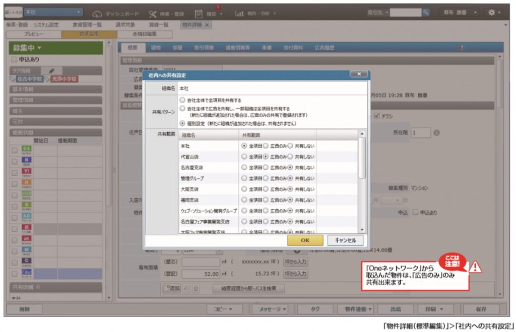
Task: Click the header search text field
Action: [x=406, y=13]
